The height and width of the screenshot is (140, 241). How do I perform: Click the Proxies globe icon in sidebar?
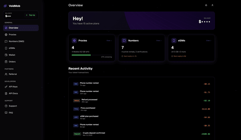coord(6,35)
